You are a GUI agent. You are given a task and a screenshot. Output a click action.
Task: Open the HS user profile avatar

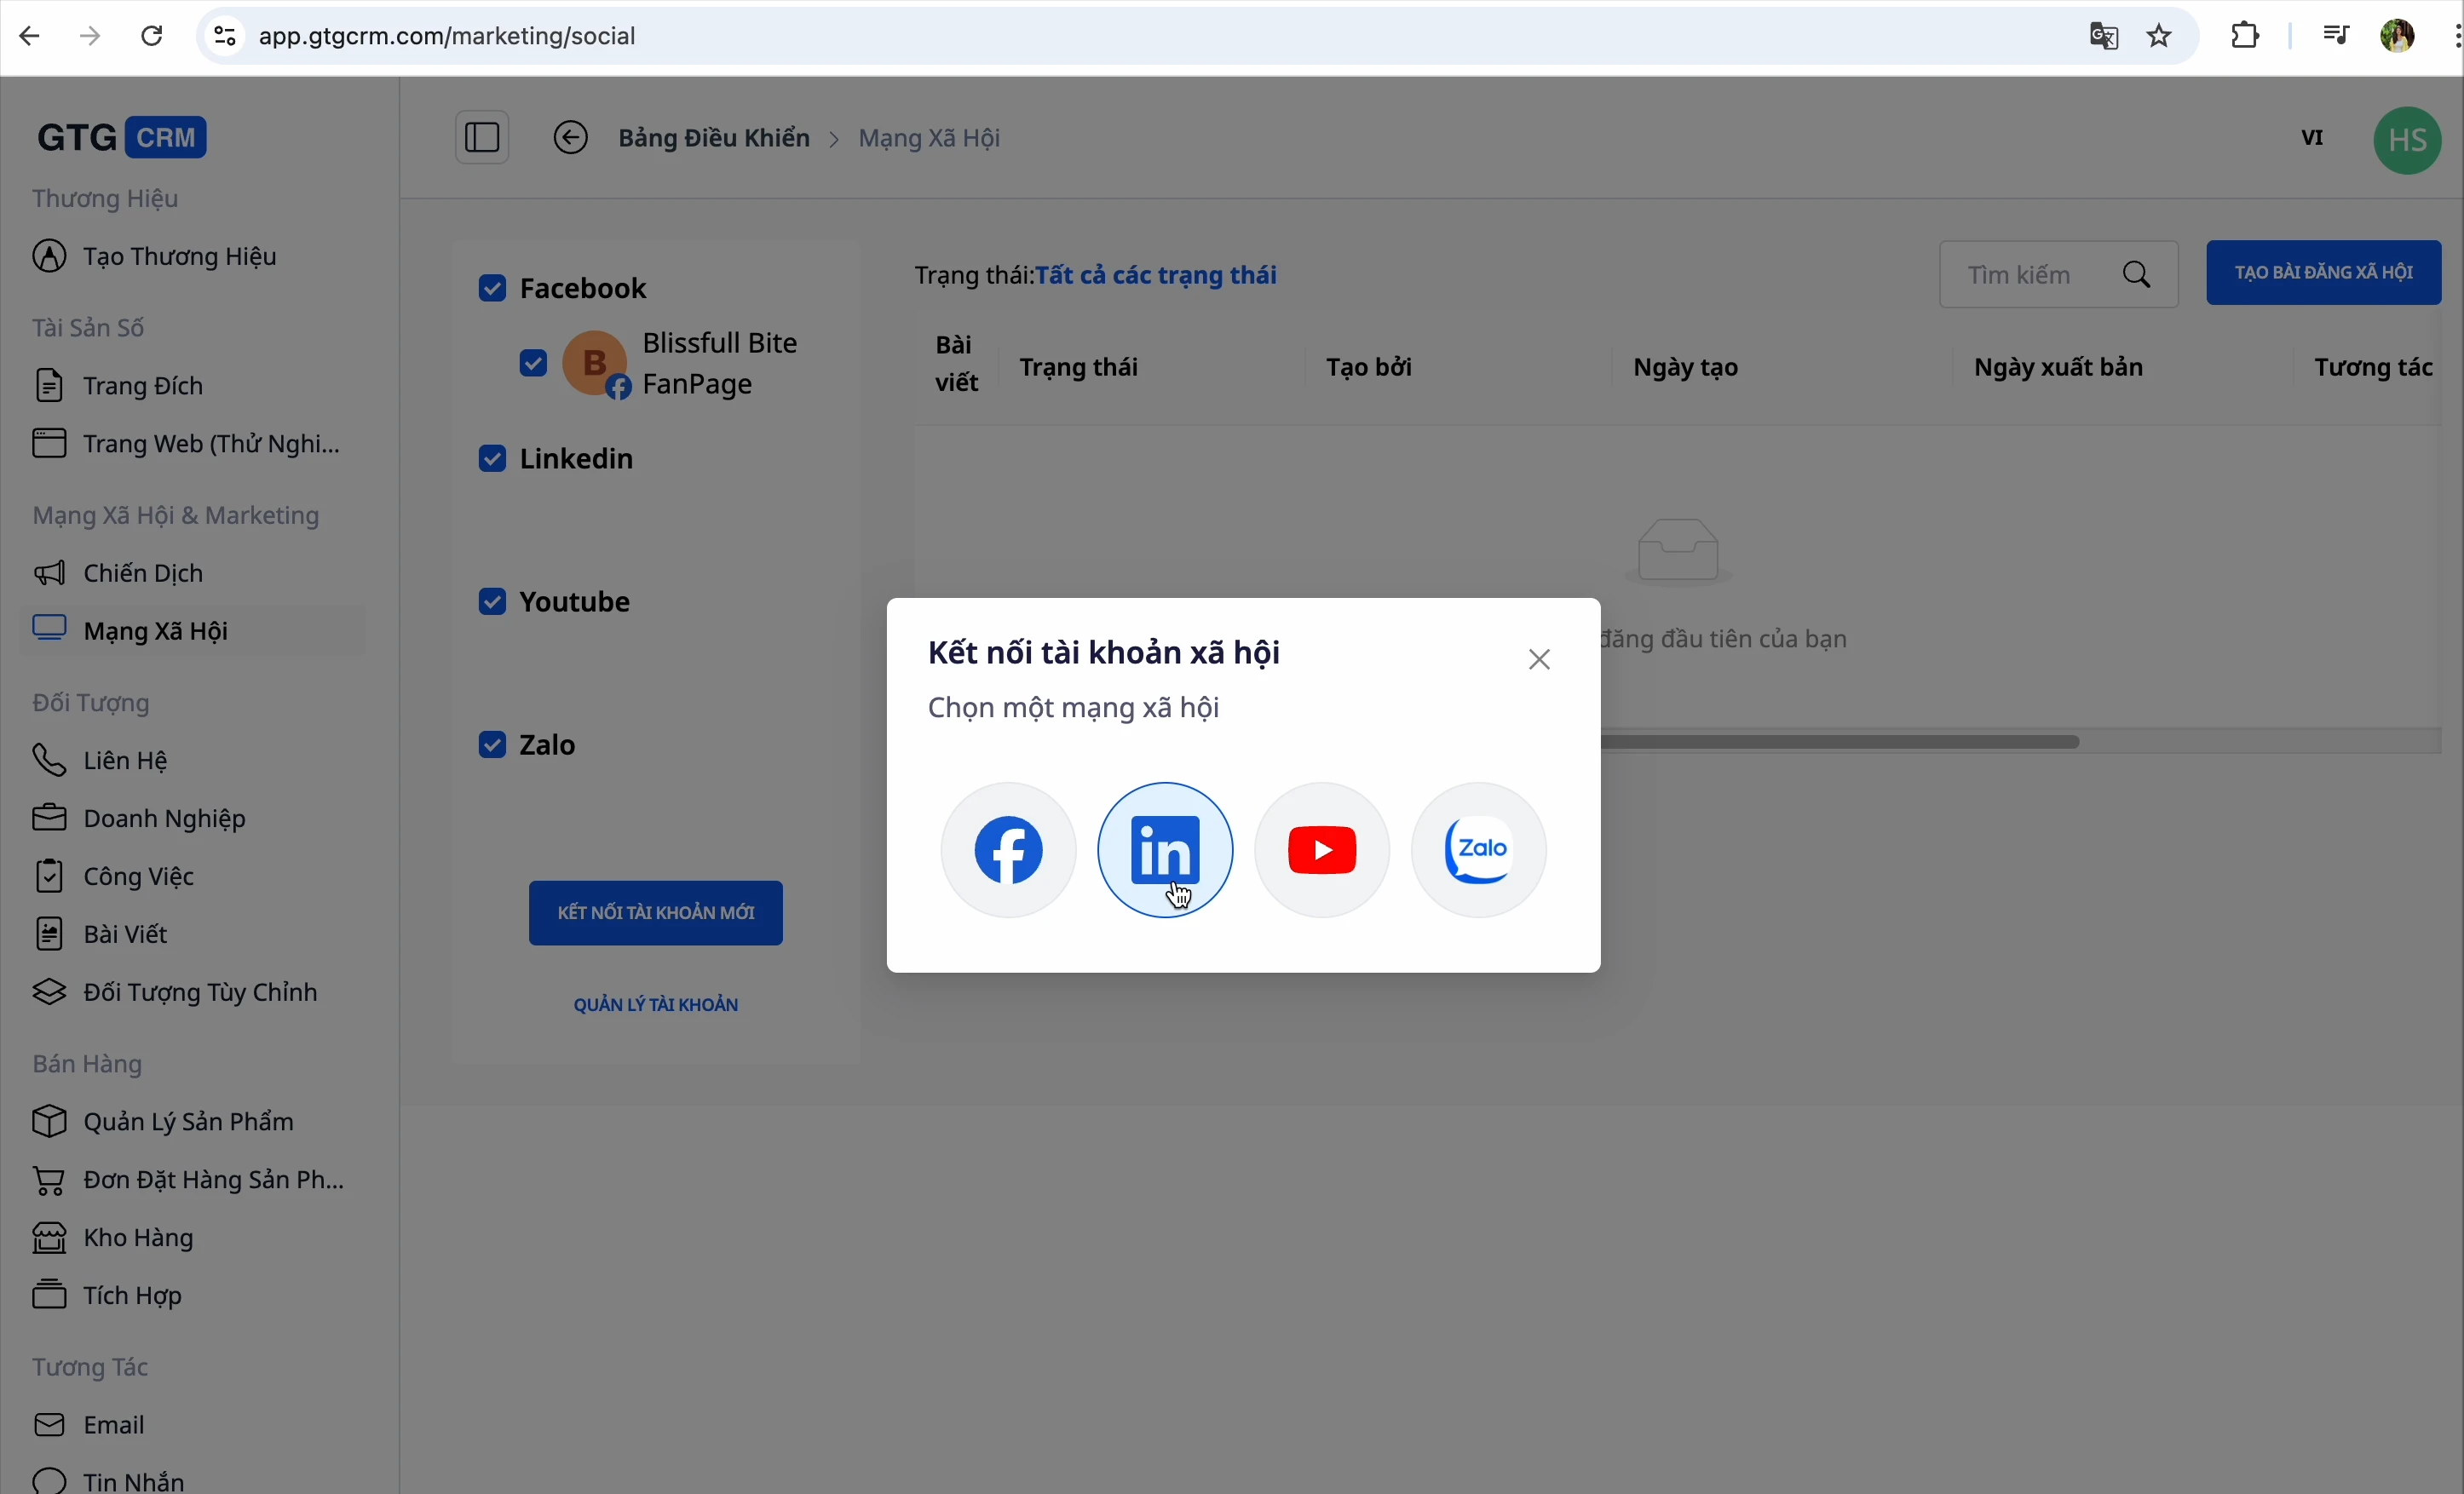2407,139
